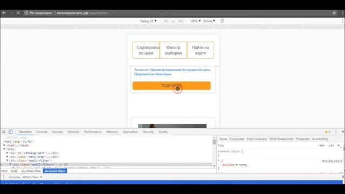Image resolution: width=345 pixels, height=194 pixels.
Task: Toggle the device toolbar icon in DevTools
Action: coord(10,131)
